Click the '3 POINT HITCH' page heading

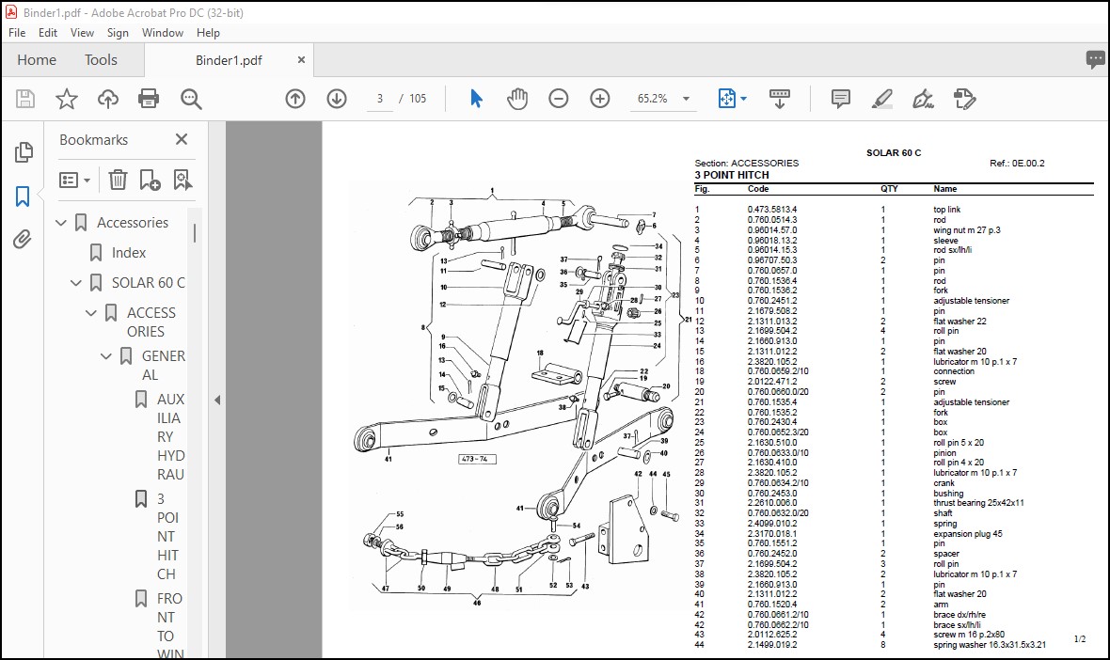(x=731, y=175)
